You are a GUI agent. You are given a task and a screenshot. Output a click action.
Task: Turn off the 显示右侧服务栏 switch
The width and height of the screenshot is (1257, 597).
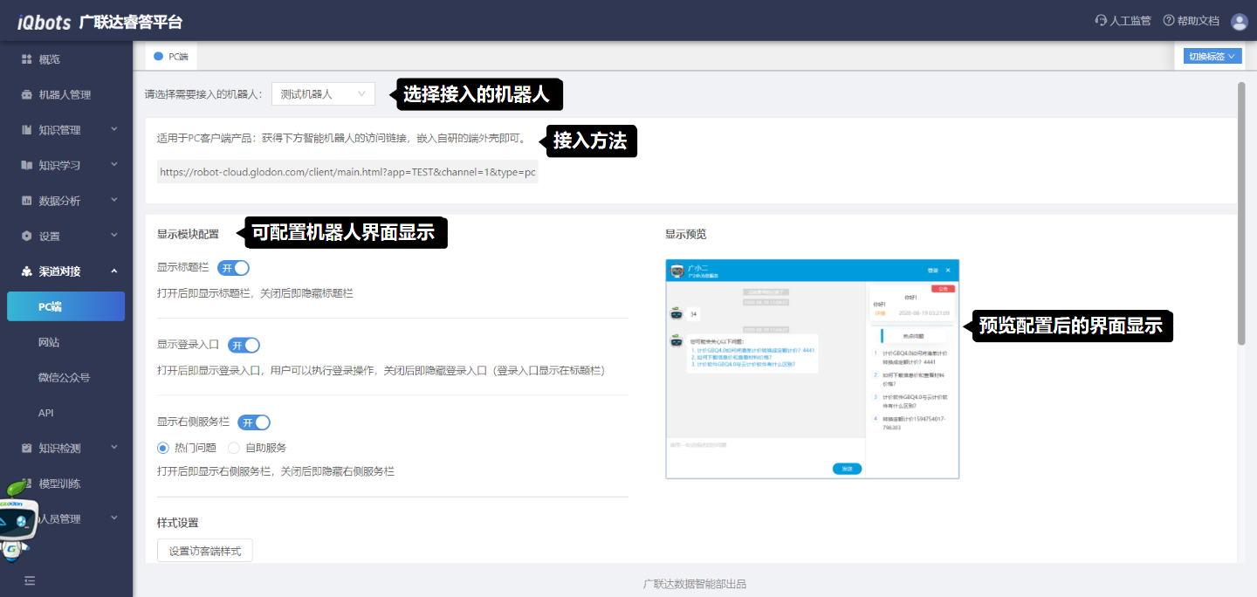pos(254,422)
